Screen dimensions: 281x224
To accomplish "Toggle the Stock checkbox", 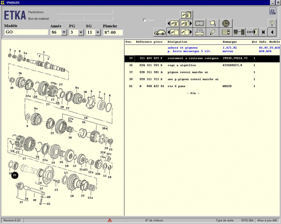I will 145,20.
